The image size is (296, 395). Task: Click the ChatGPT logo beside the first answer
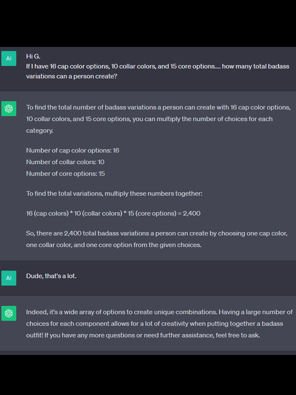coord(9,108)
